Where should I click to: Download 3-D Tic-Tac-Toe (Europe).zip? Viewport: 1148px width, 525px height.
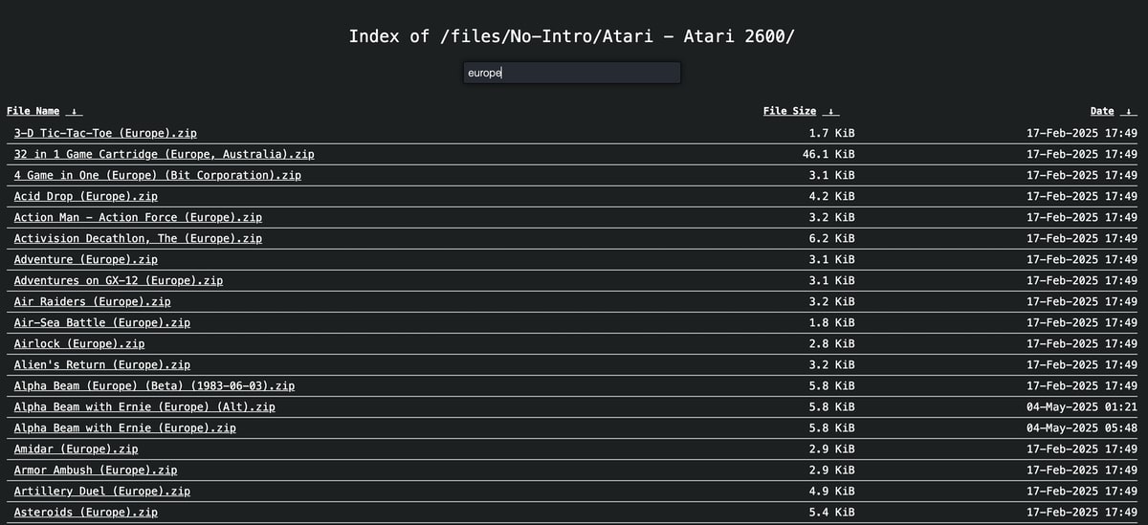[x=105, y=134]
